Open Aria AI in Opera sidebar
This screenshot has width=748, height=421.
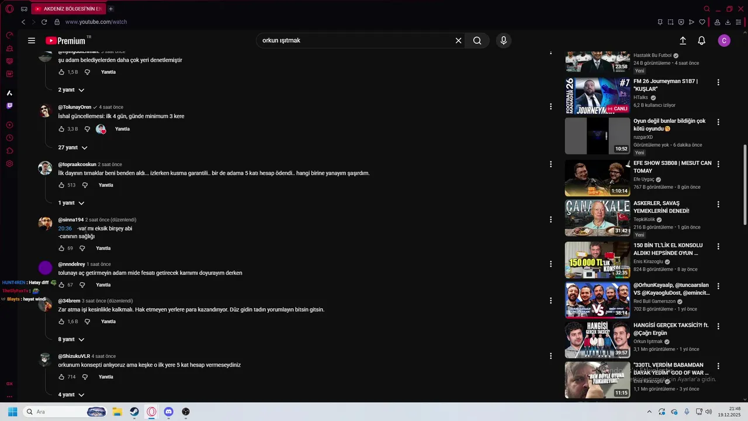[x=9, y=93]
